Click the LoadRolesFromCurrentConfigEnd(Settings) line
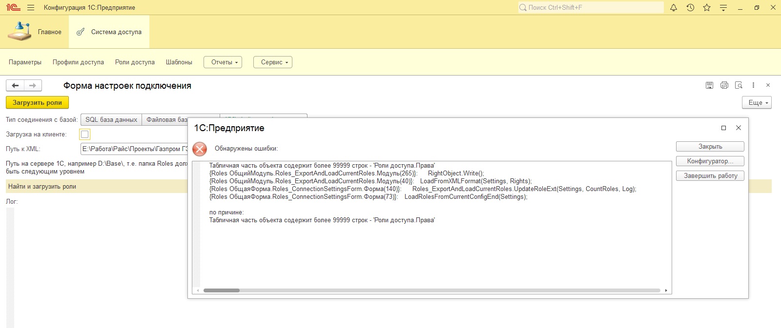This screenshot has width=781, height=328. (368, 196)
